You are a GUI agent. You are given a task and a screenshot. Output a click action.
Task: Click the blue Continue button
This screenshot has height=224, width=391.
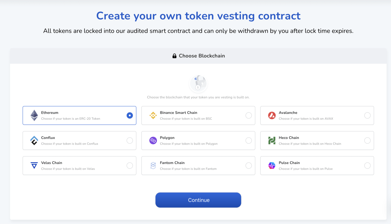tap(198, 200)
